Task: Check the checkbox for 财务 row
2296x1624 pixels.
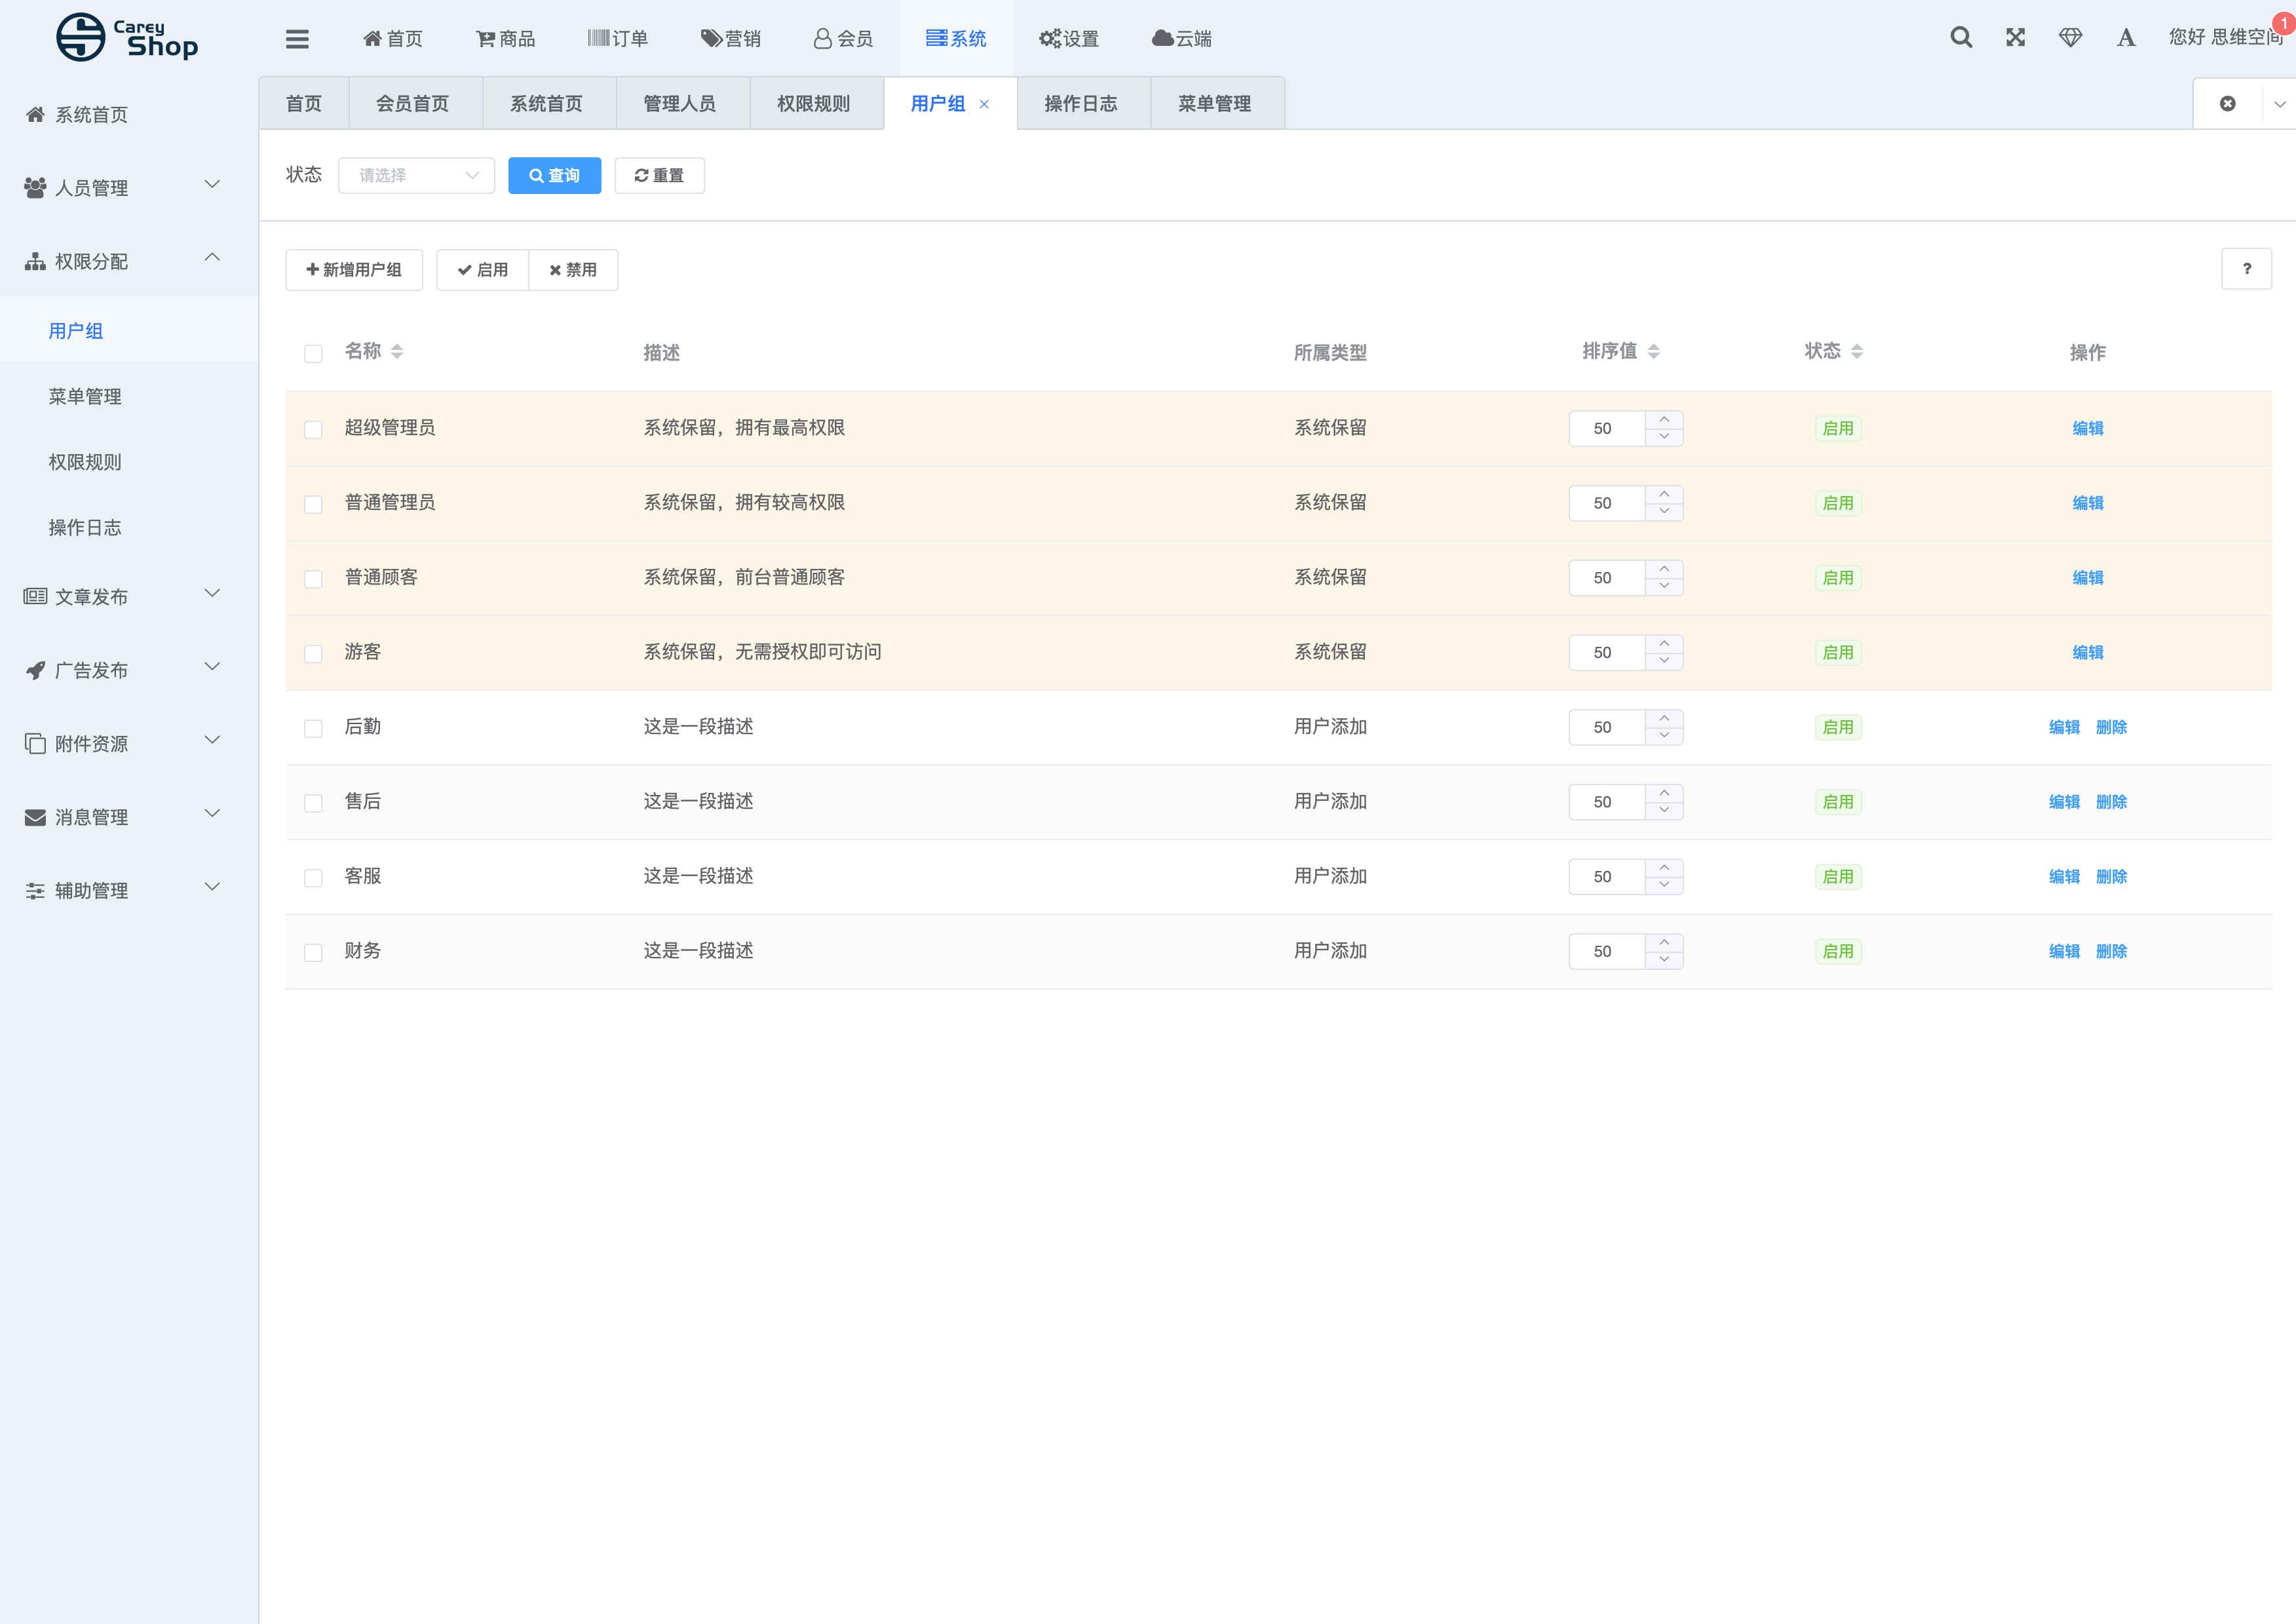Action: pos(313,951)
